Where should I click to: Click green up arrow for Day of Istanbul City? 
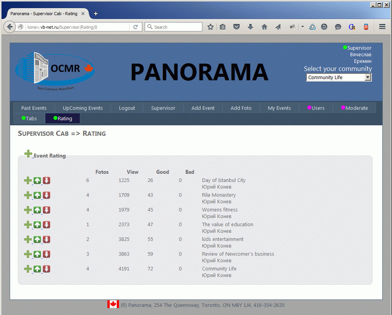(x=37, y=180)
